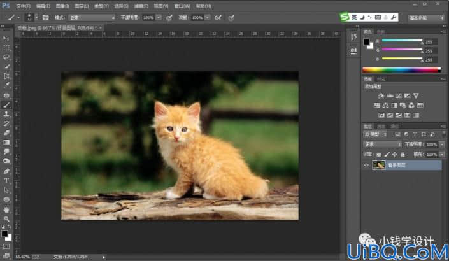449x261 pixels.
Task: Open workspace switcher dropdown
Action: click(426, 18)
